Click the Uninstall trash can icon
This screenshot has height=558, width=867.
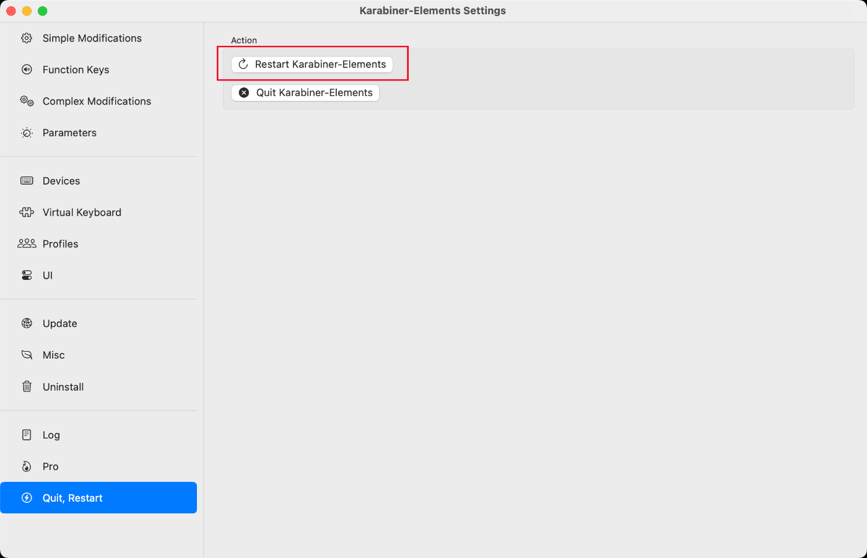[27, 386]
